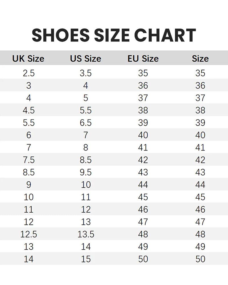Click UK size 2.5 cell

tap(28, 73)
